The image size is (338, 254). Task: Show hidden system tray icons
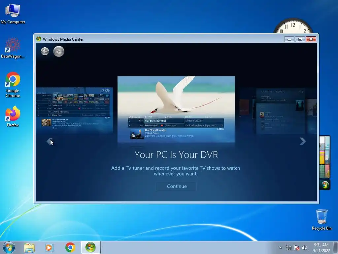click(x=281, y=248)
